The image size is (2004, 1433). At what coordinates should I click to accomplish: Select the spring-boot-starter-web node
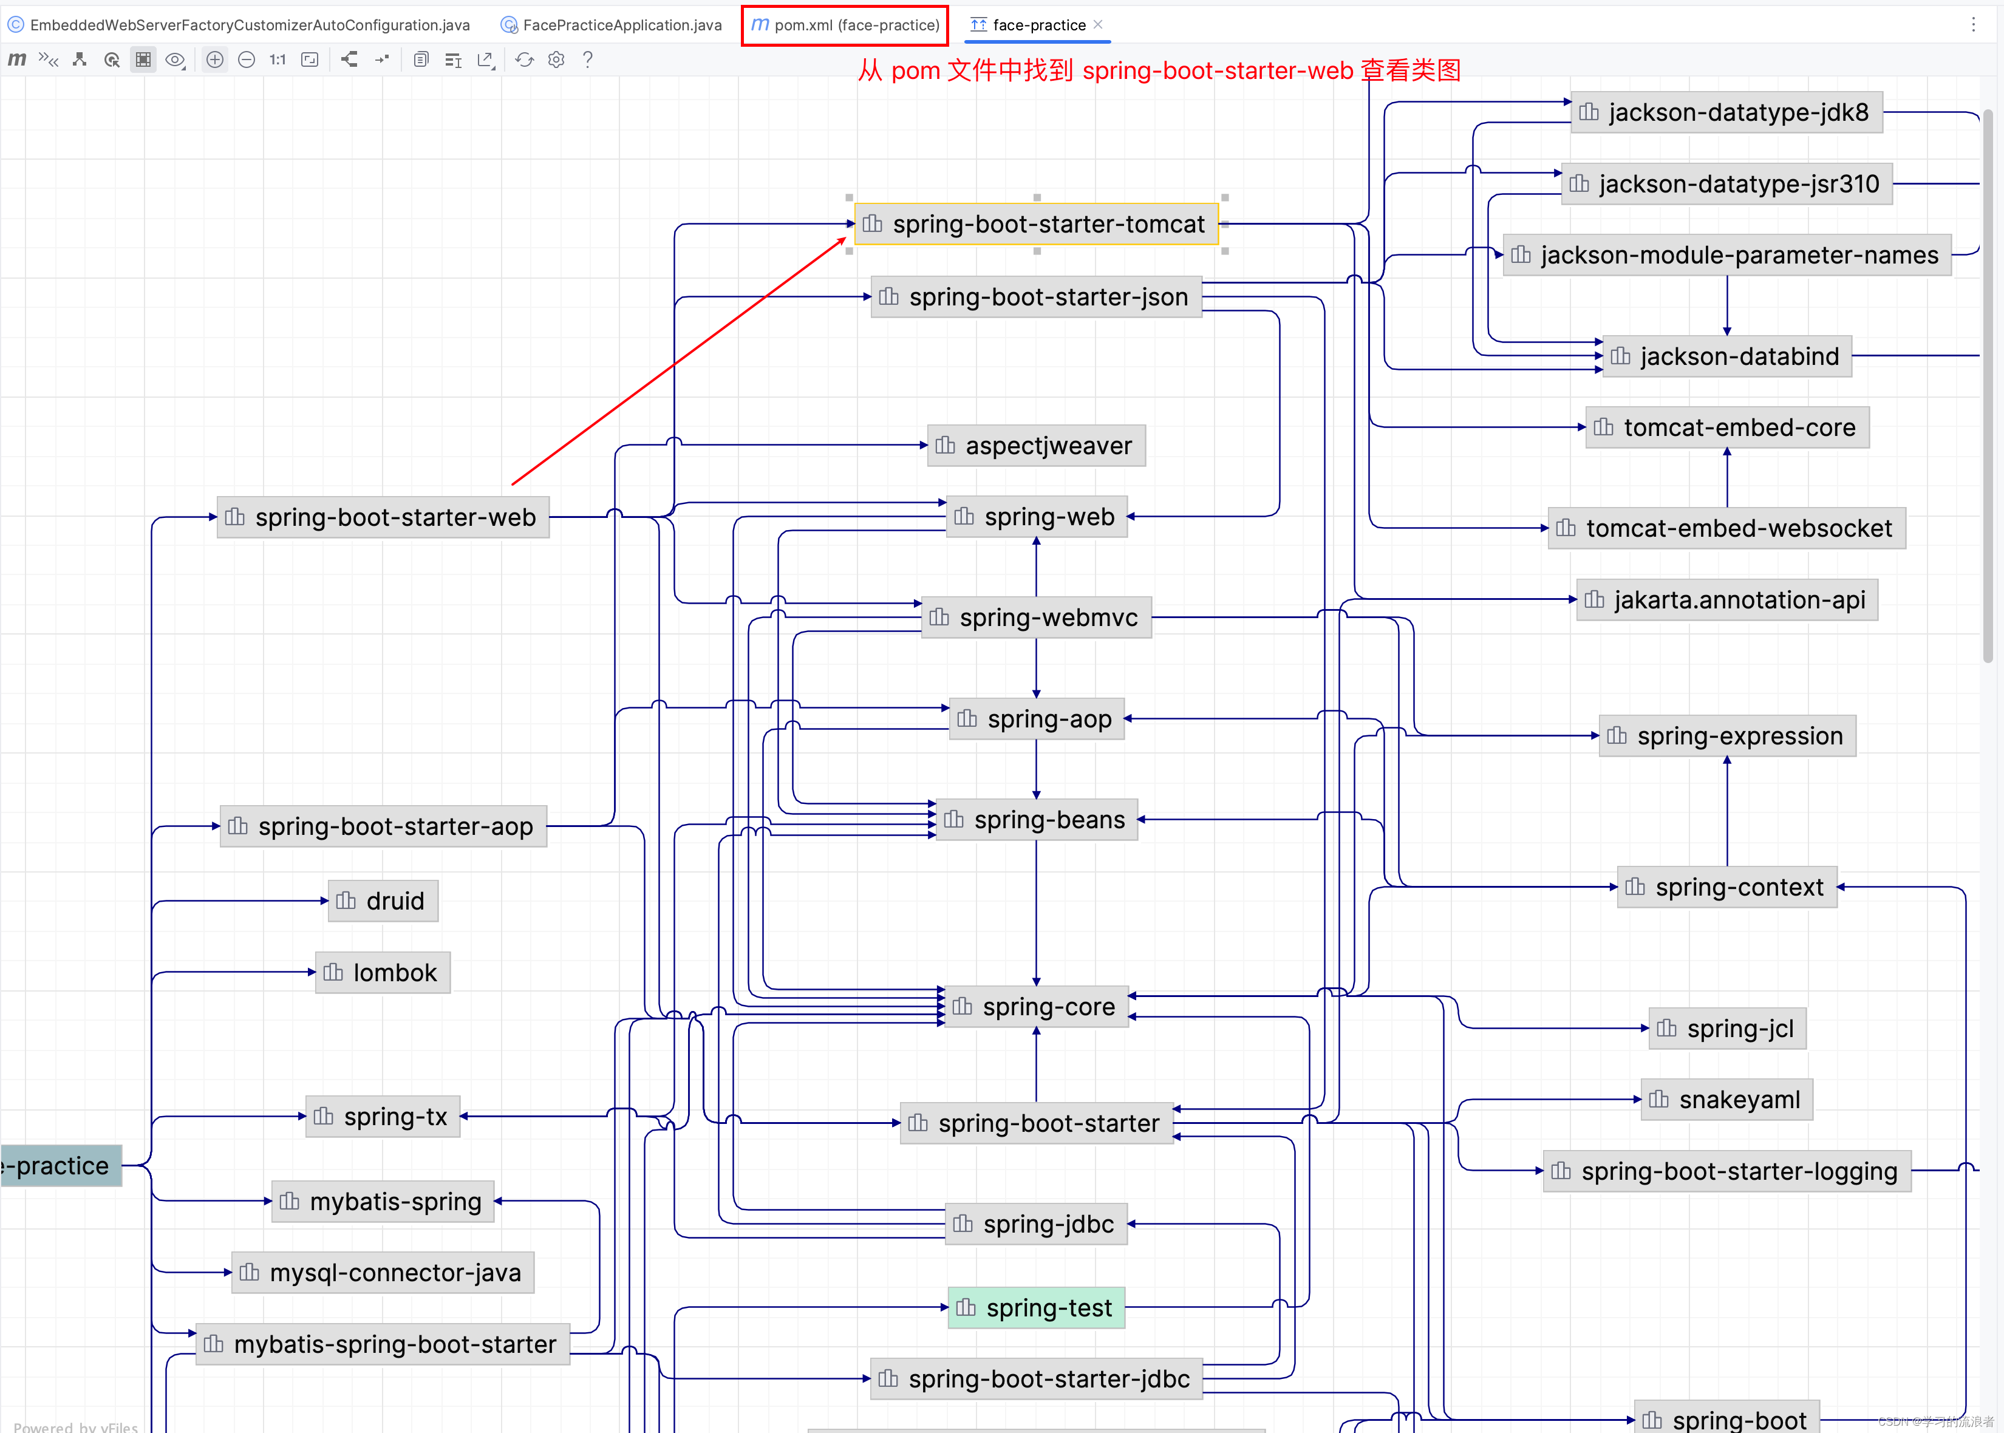tap(384, 517)
